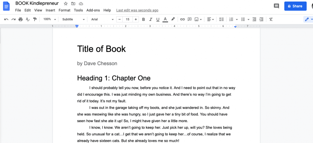Click the line starting 'I know, I know.'
The height and width of the screenshot is (143, 313).
[x=161, y=128]
